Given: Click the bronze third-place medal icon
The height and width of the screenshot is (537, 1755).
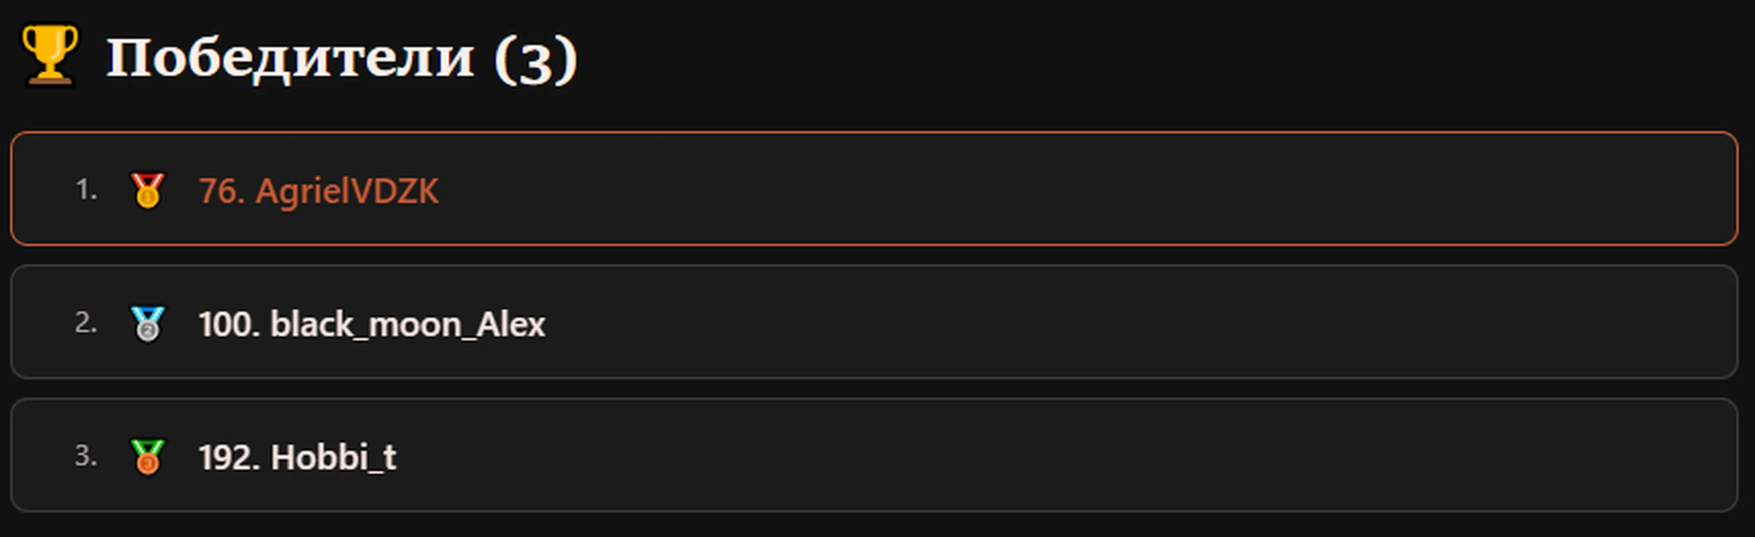Looking at the screenshot, I should 147,456.
